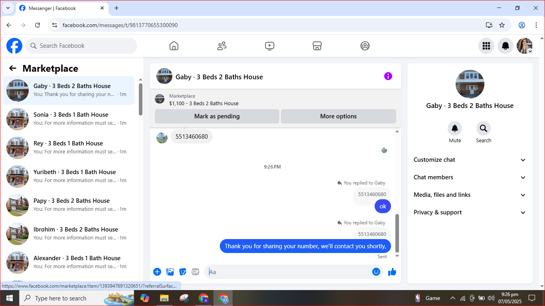Expand the Privacy & support section
The width and height of the screenshot is (545, 306).
coord(470,212)
